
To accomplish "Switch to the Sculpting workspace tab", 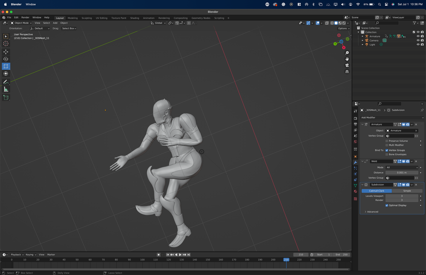I will [86, 18].
